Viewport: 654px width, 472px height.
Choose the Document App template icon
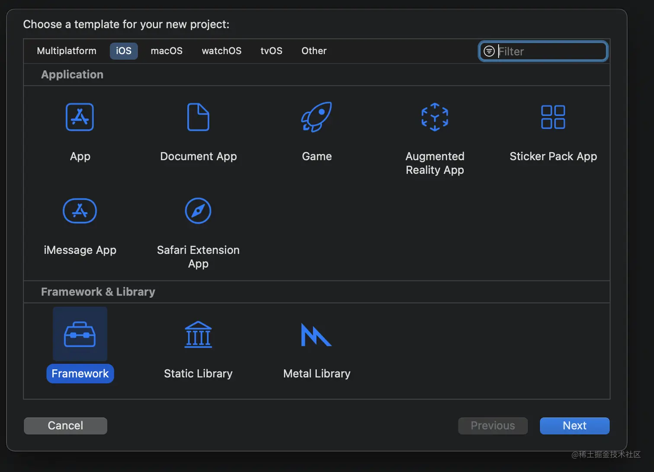pos(198,117)
